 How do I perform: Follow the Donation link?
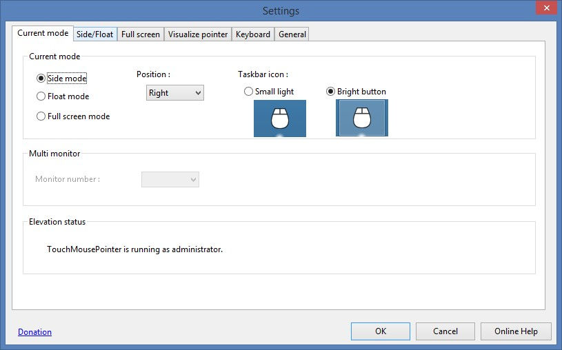point(34,332)
